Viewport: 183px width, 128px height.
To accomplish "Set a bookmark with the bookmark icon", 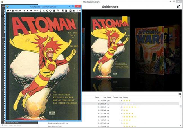I will 63,10.
